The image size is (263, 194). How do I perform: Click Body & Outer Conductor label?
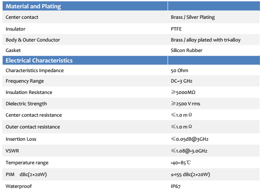(x=33, y=40)
